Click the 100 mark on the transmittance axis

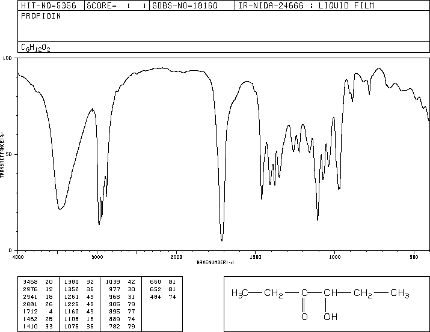coord(7,58)
